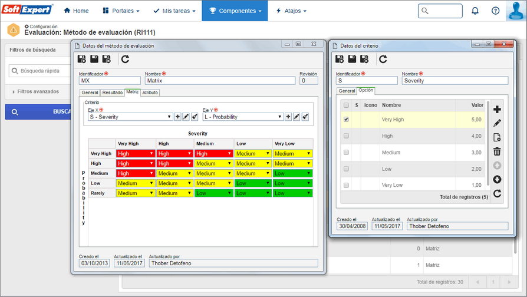527x297 pixels.
Task: Open High row Low column dropdown
Action: click(x=253, y=164)
